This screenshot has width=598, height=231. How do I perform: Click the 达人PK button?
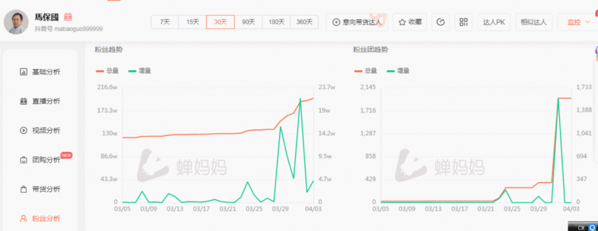pyautogui.click(x=493, y=22)
